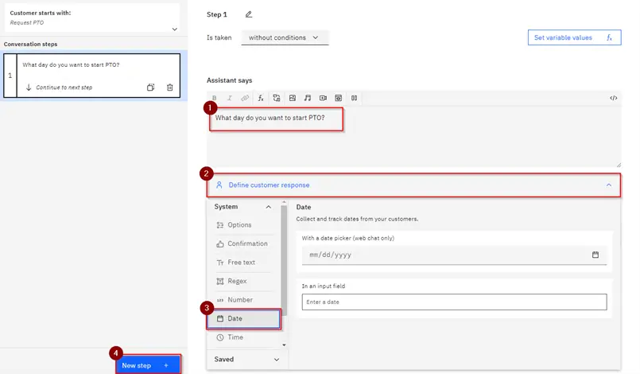Click the insert variable icon in toolbar

pyautogui.click(x=277, y=98)
